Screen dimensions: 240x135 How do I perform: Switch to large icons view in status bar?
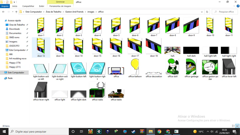tap(237, 126)
